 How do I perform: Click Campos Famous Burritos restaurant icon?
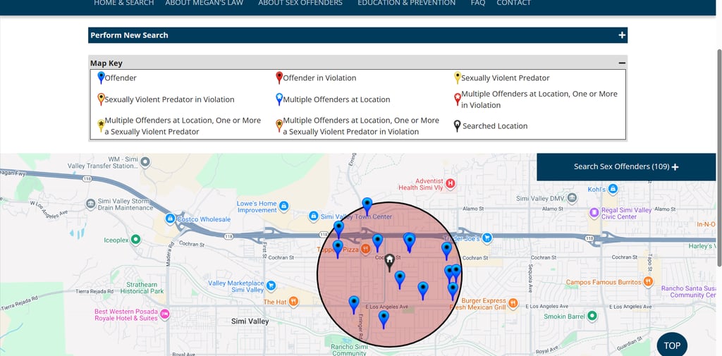(649, 281)
